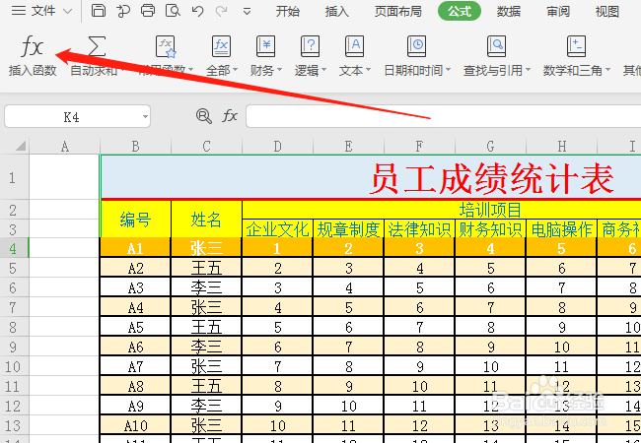Click into the formula bar input
Viewport: 641px width, 443px height.
pyautogui.click(x=443, y=117)
